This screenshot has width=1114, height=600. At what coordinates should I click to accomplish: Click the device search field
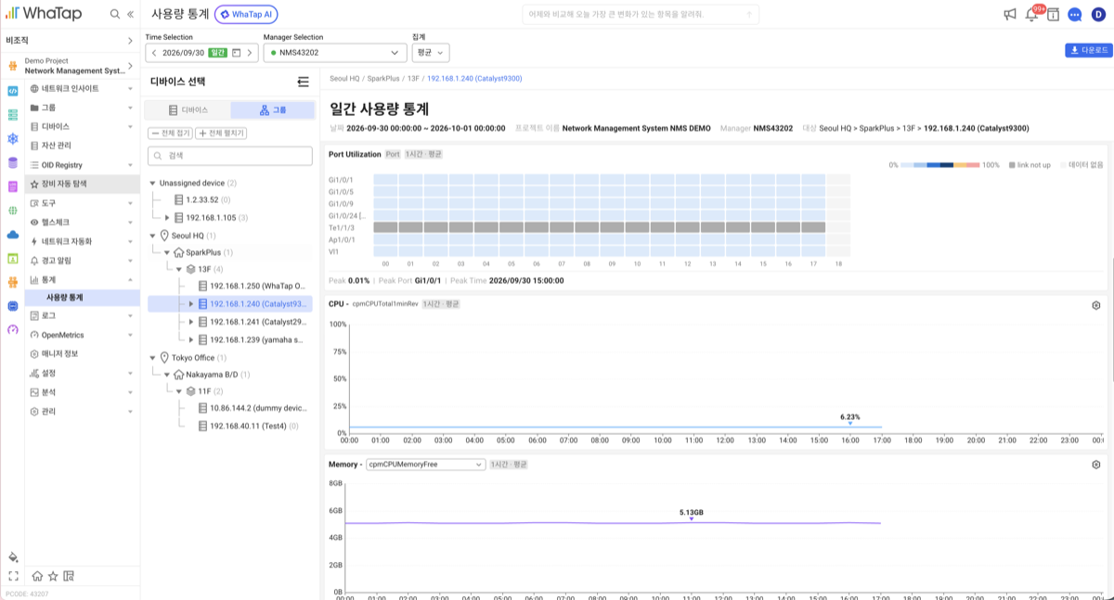point(230,156)
